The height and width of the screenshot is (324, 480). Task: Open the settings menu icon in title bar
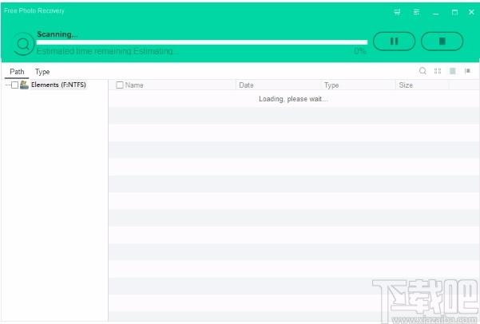pos(416,12)
